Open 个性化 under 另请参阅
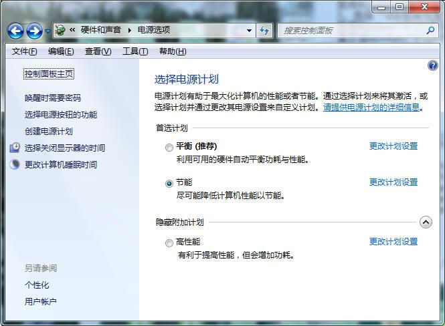The height and width of the screenshot is (326, 445). click(x=37, y=285)
